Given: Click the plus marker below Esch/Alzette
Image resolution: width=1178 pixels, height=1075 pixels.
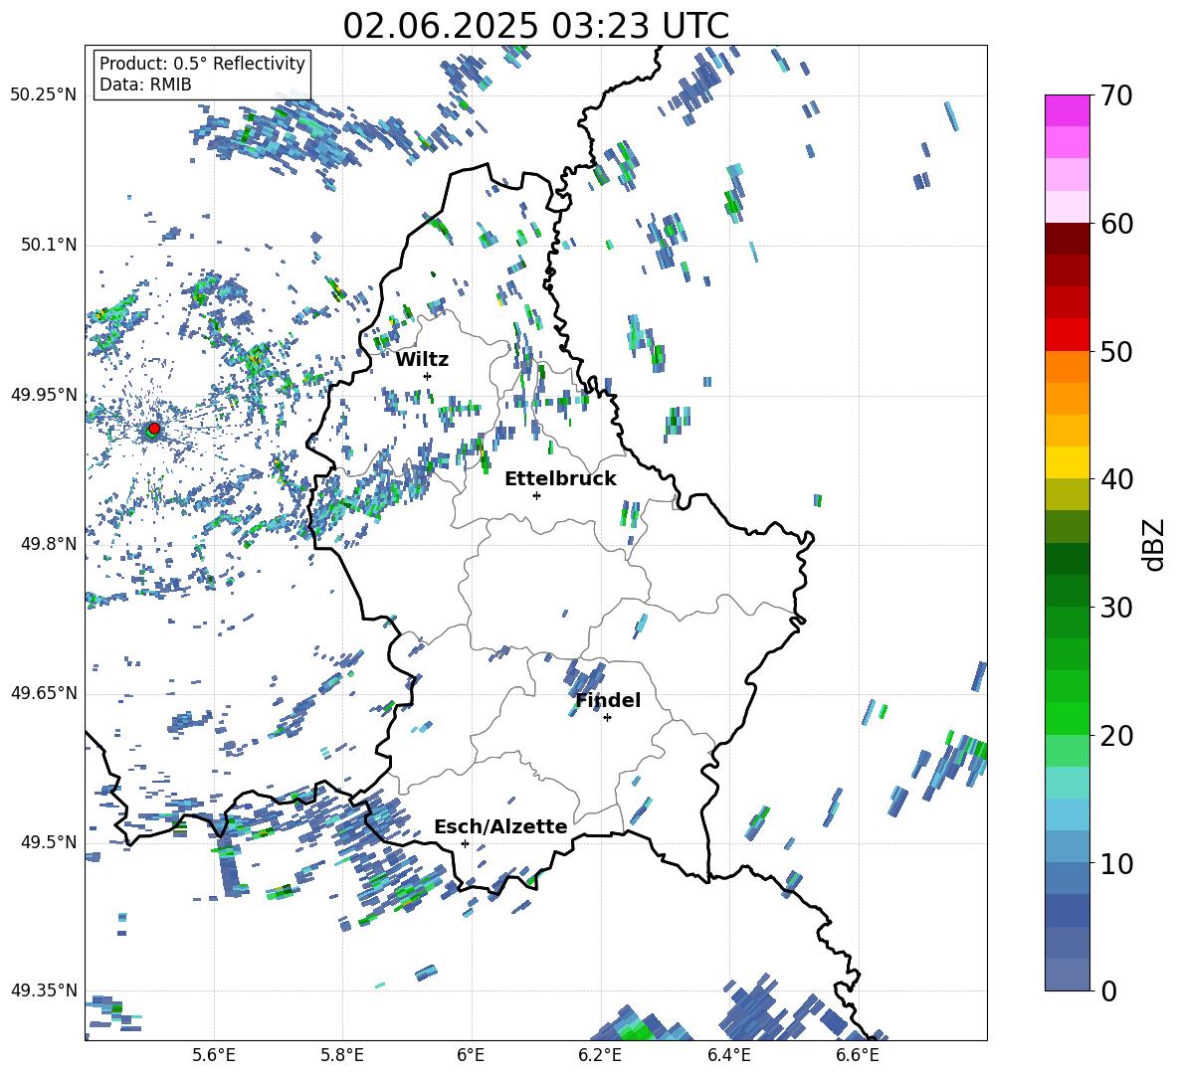Looking at the screenshot, I should (465, 843).
